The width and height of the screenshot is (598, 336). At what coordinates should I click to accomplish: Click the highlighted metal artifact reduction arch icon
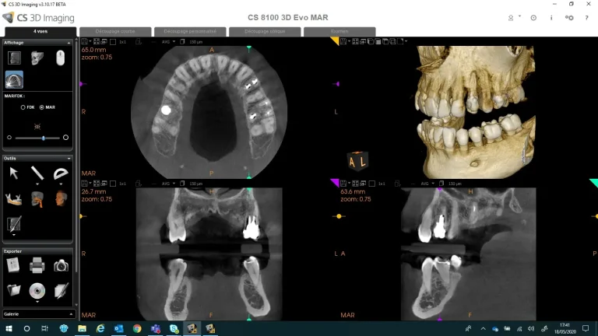(14, 79)
